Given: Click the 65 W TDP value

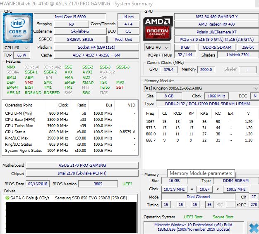Looking at the screenshot, I should click(x=22, y=55).
